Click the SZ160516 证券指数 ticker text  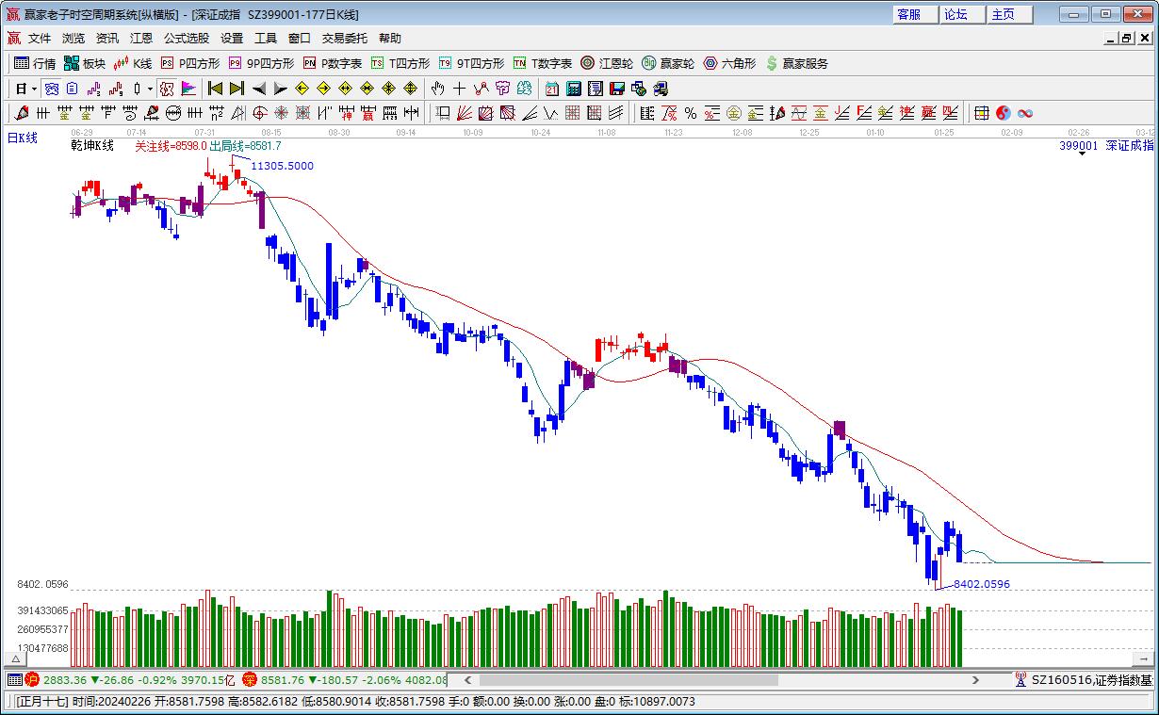(x=1091, y=679)
